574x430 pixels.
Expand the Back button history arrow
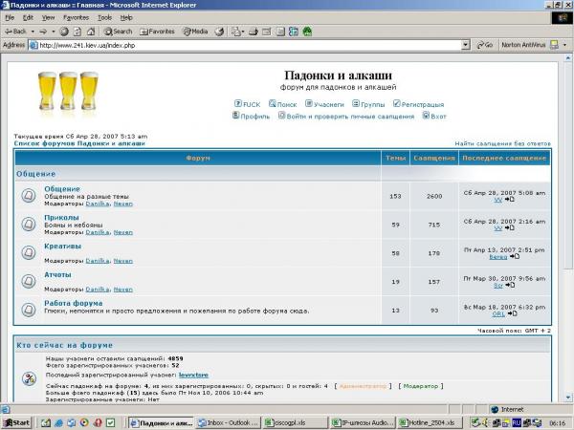pos(34,31)
